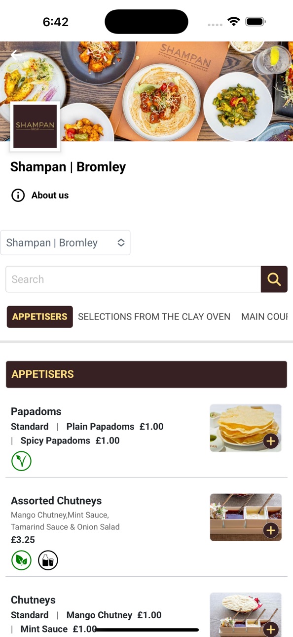This screenshot has width=293, height=637.
Task: Add Papadoms with the plus icon
Action: pos(271,441)
